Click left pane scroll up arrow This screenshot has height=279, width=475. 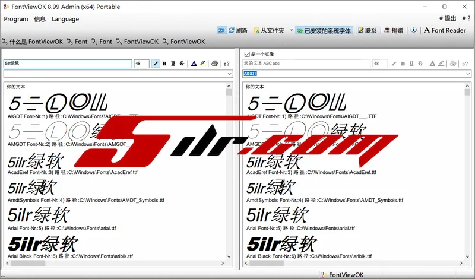pos(229,86)
